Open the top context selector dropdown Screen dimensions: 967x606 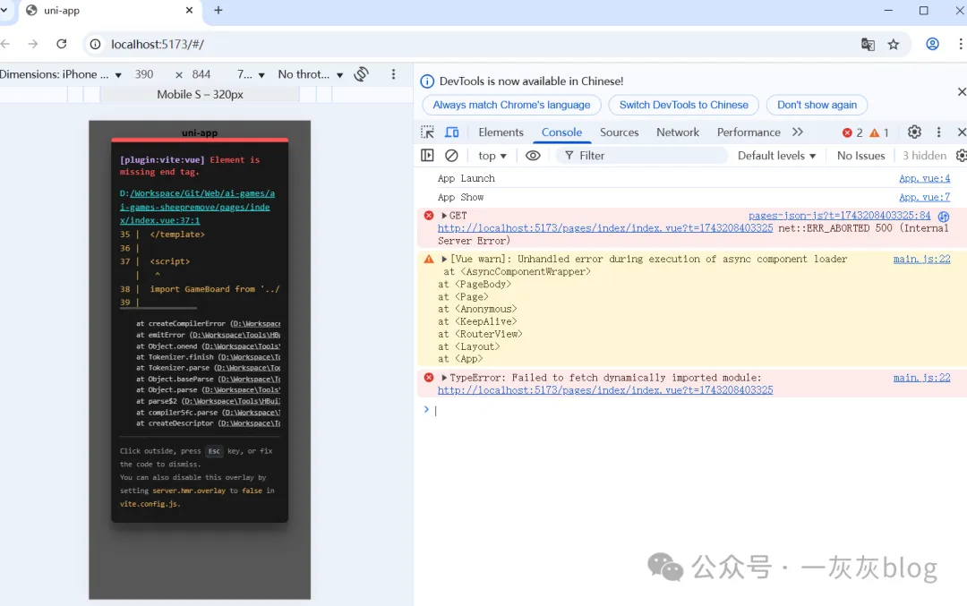pos(492,156)
